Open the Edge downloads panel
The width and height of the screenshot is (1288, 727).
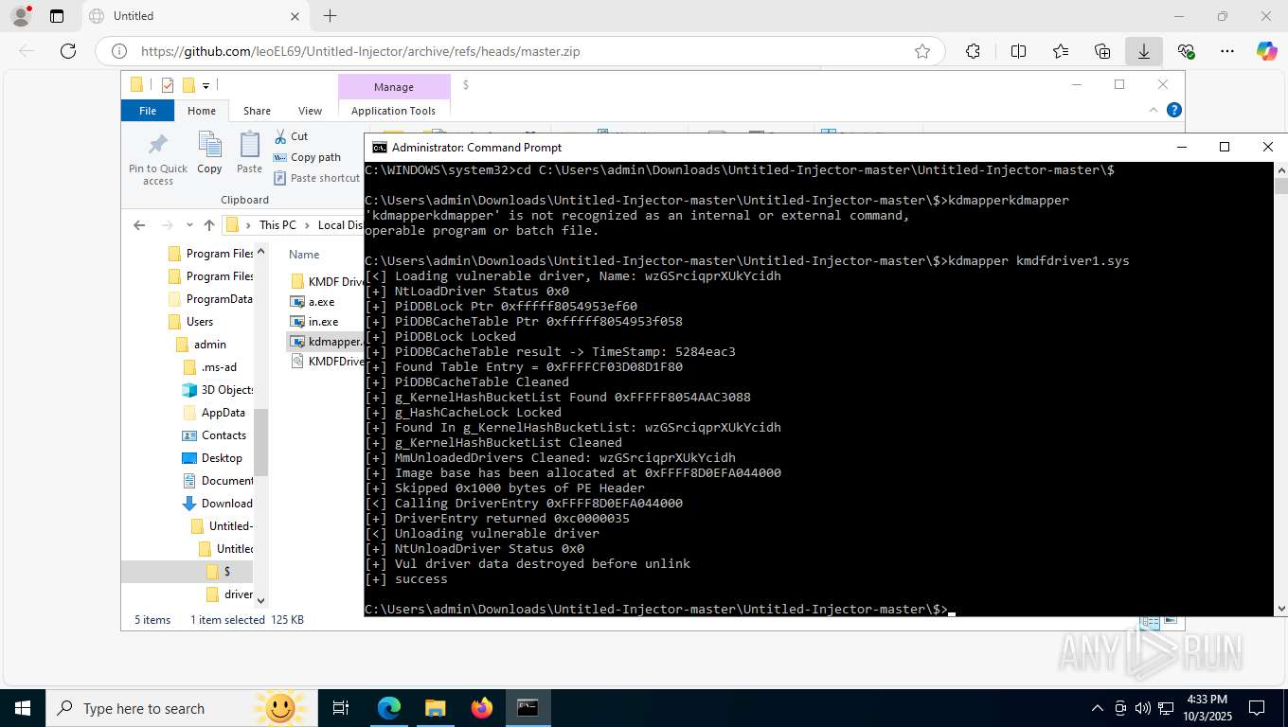(x=1143, y=51)
